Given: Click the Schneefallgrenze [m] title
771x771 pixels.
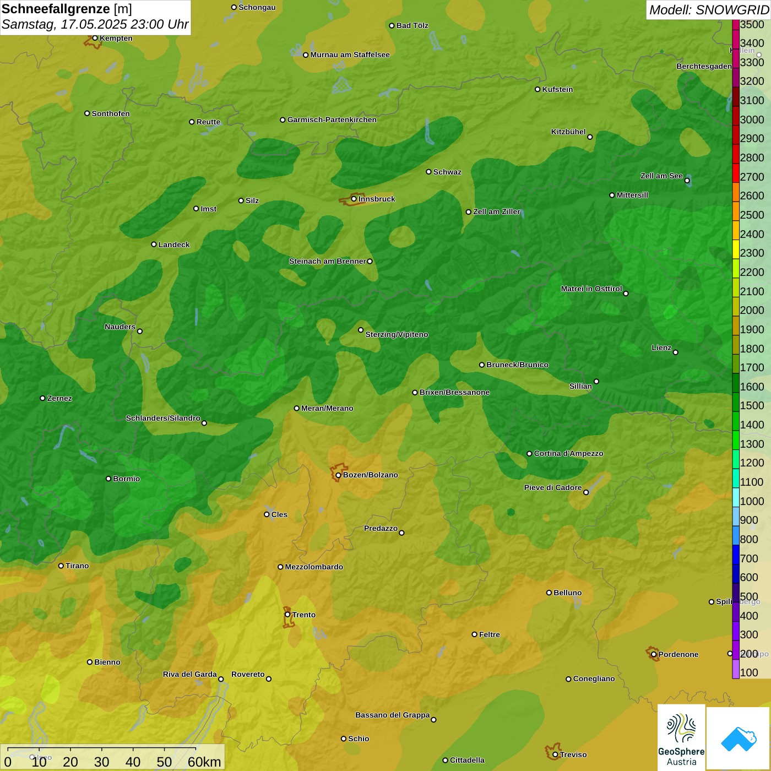Looking at the screenshot, I should click(x=67, y=9).
